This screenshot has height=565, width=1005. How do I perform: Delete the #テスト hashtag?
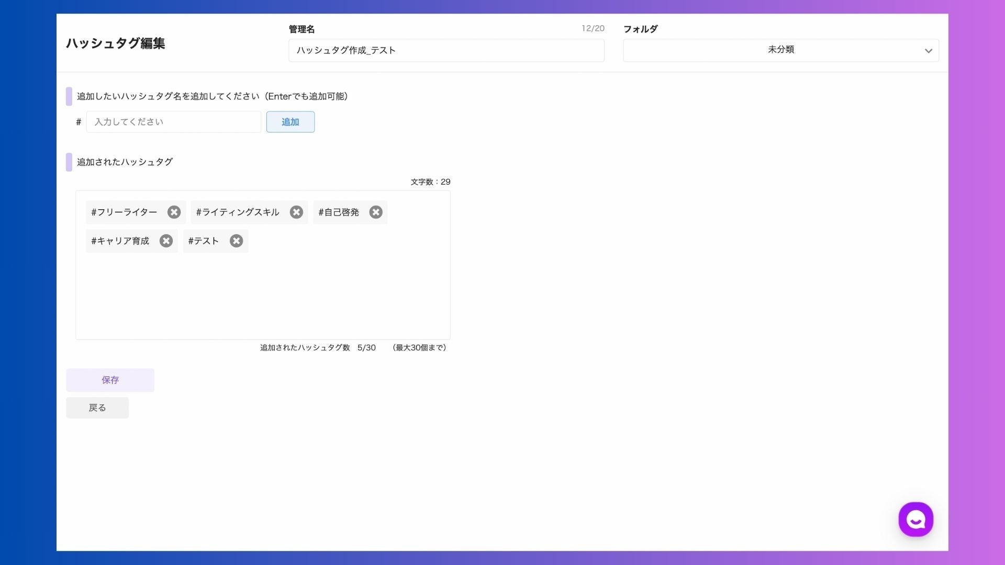click(x=236, y=241)
